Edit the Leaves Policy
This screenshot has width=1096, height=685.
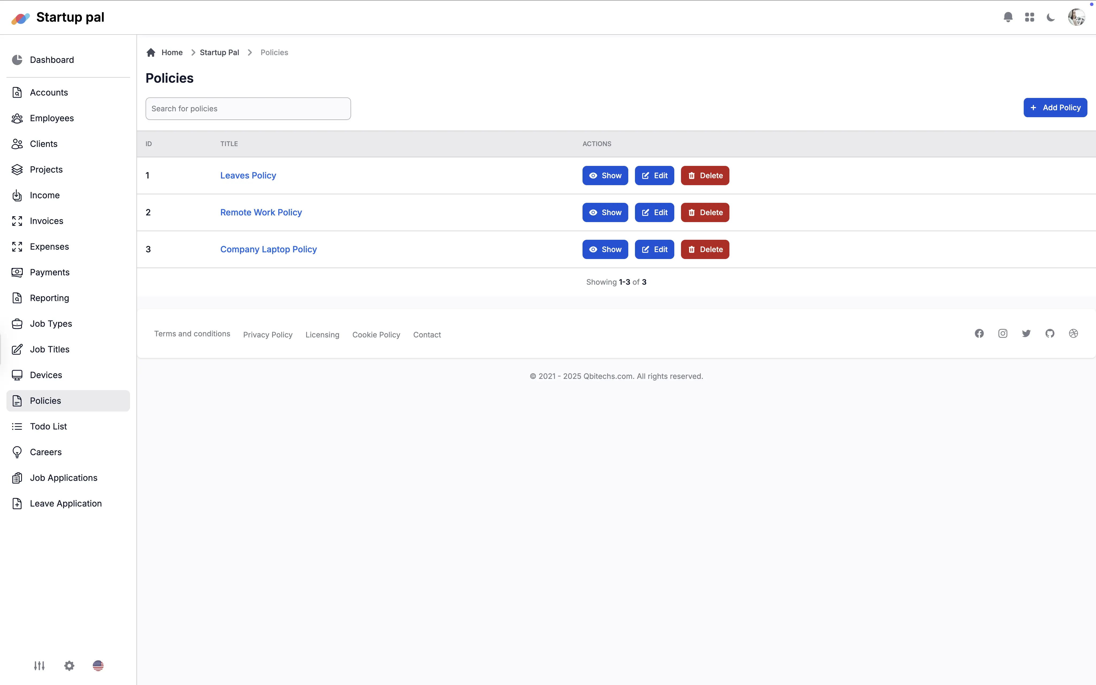pos(654,176)
